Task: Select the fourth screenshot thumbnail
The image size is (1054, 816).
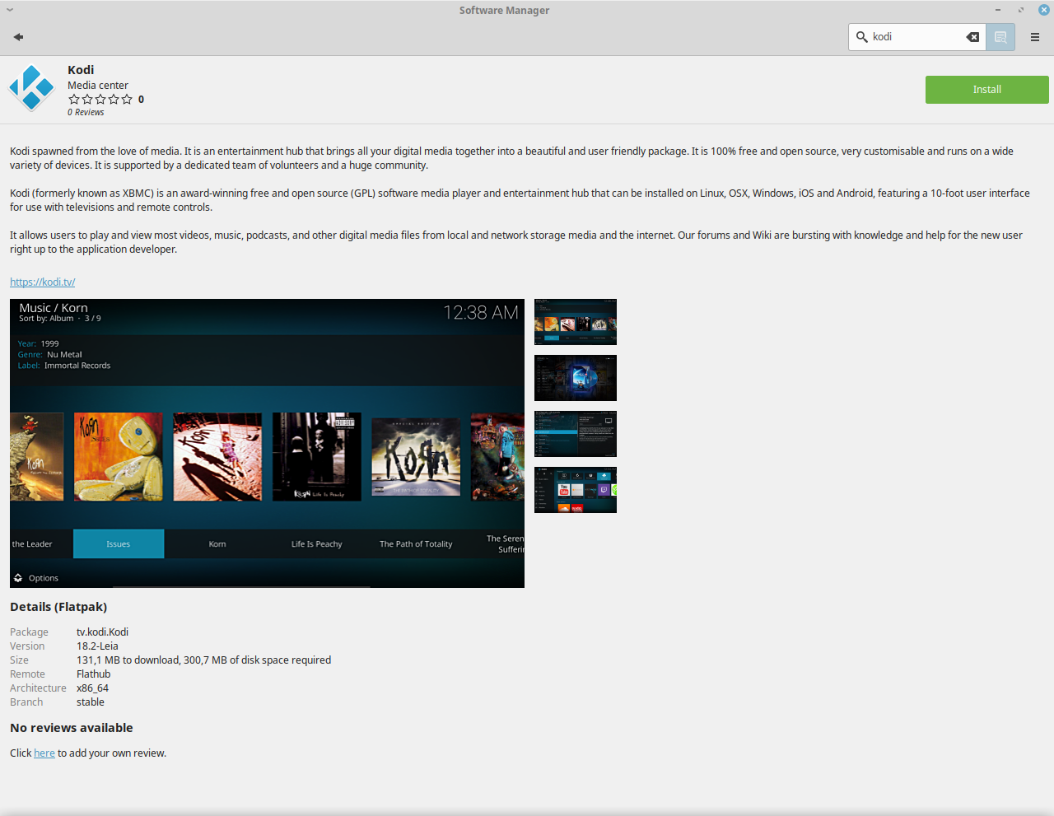Action: tap(576, 490)
